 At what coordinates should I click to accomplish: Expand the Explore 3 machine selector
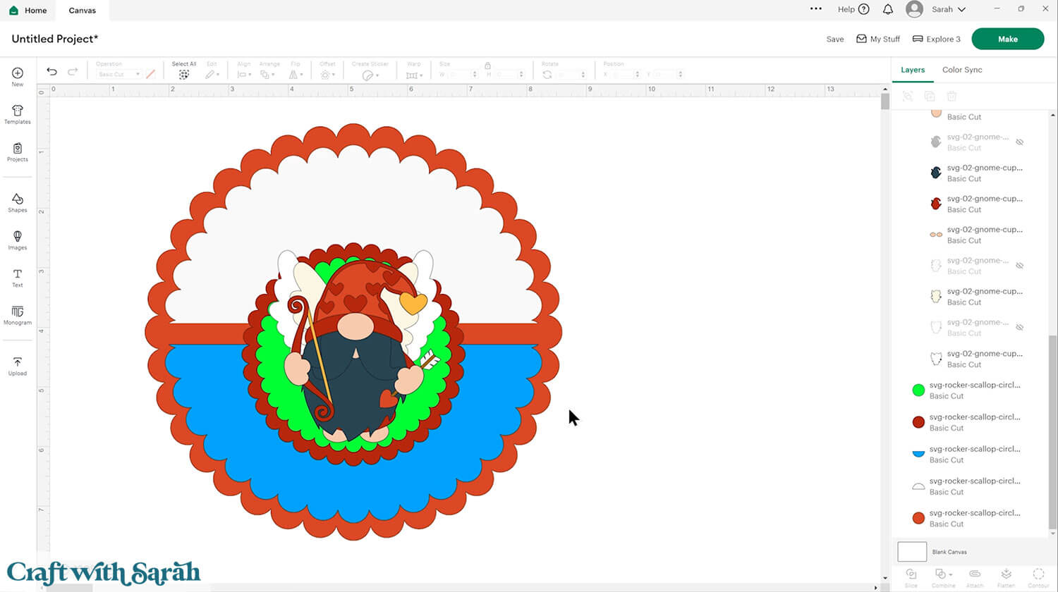pos(937,39)
